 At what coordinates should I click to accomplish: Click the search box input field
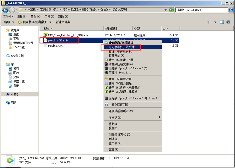(x=202, y=10)
